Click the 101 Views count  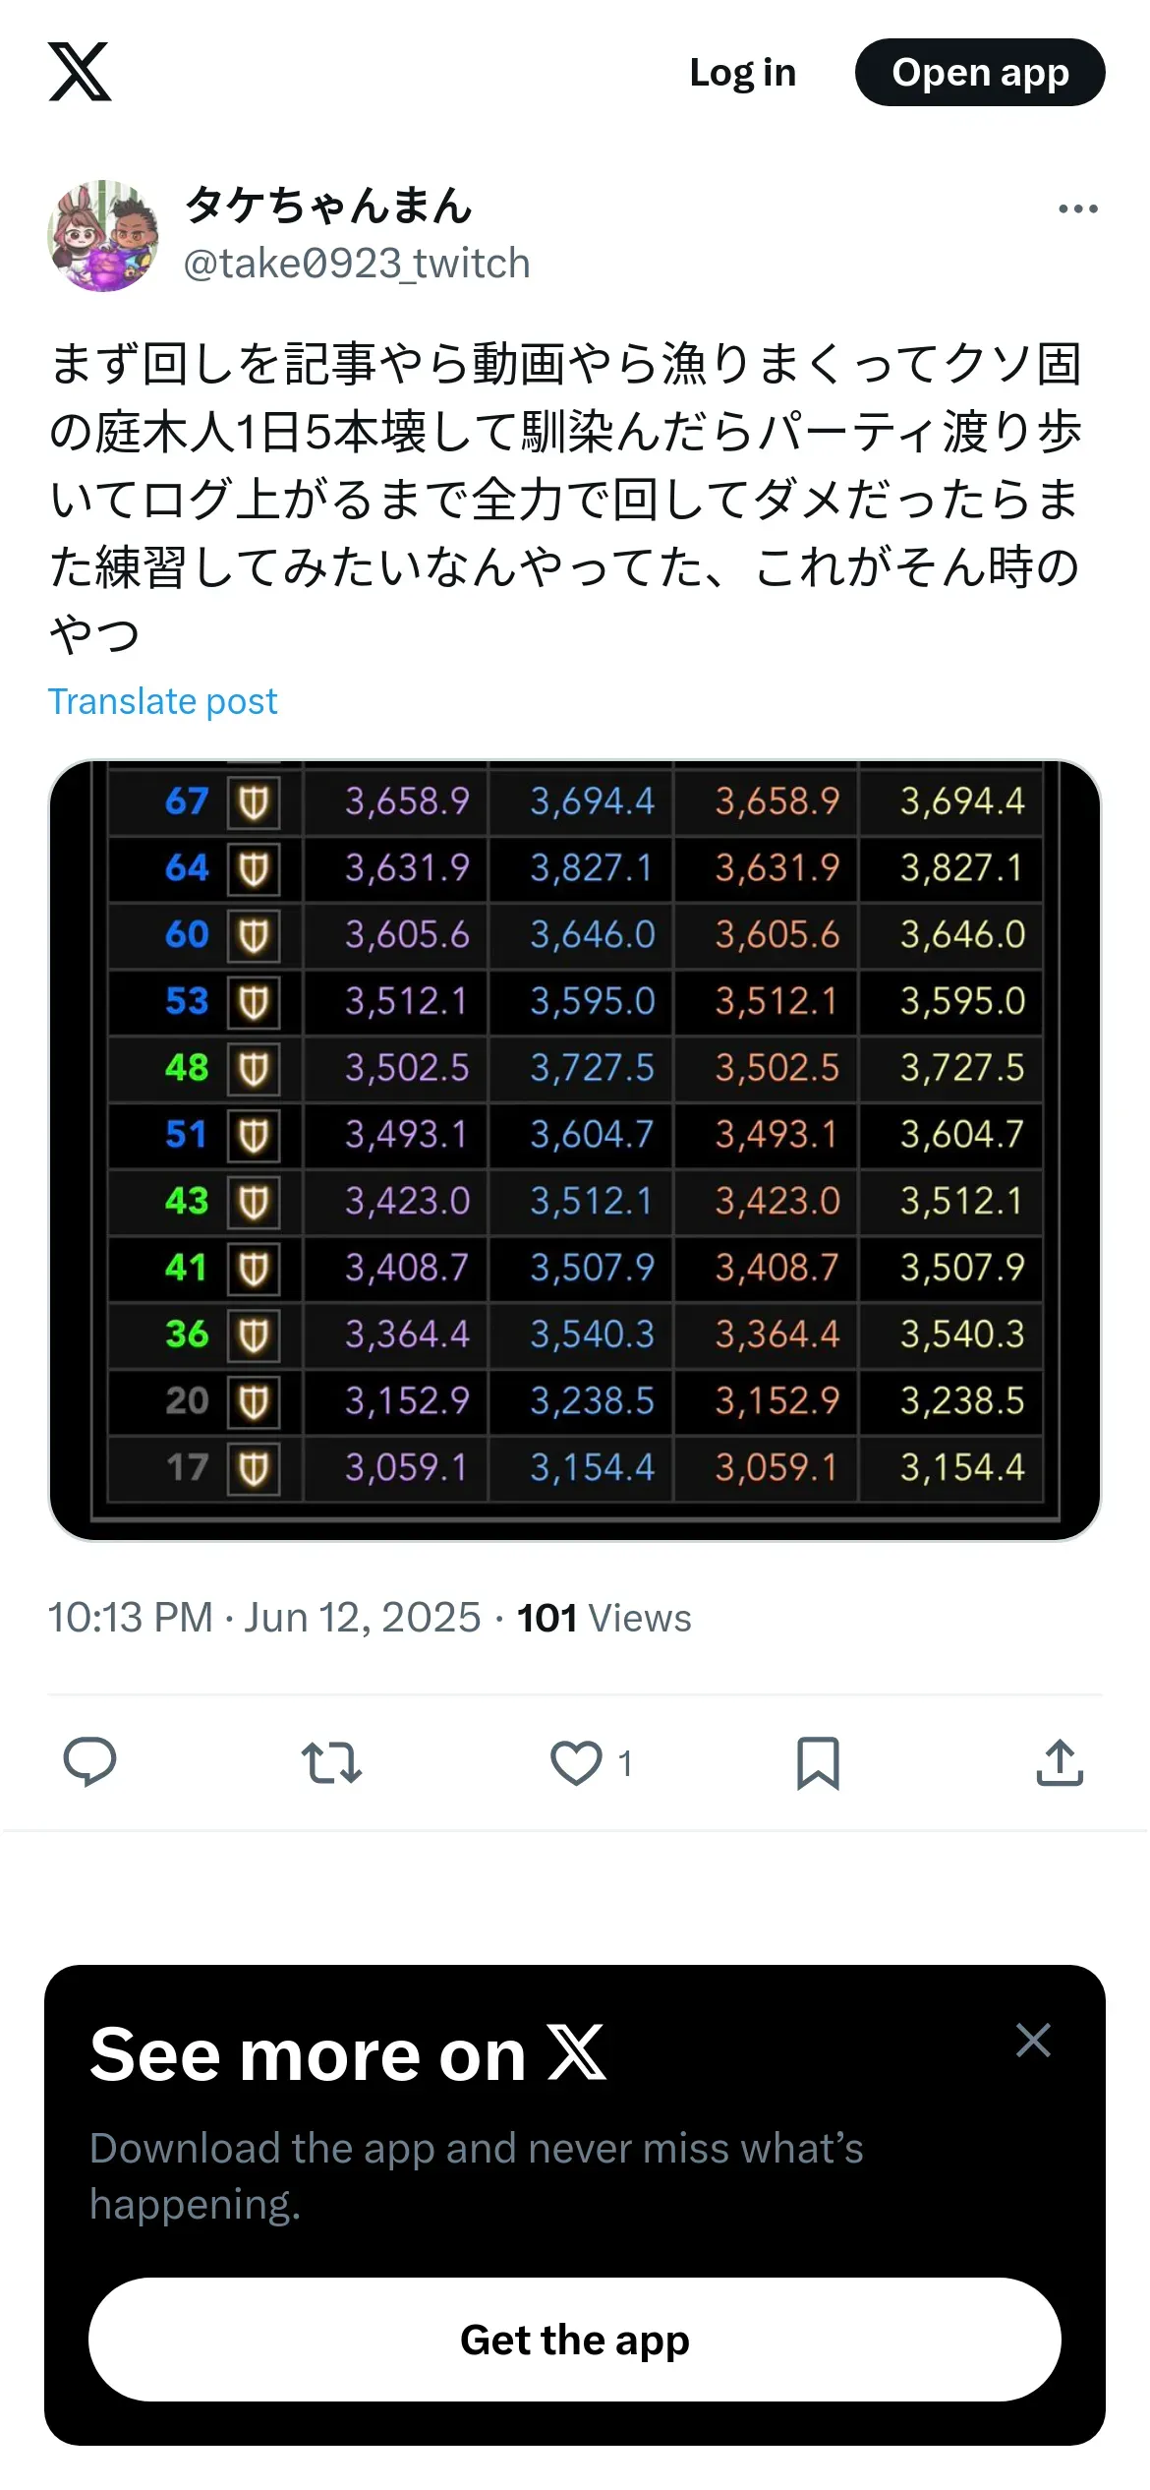pos(604,1618)
